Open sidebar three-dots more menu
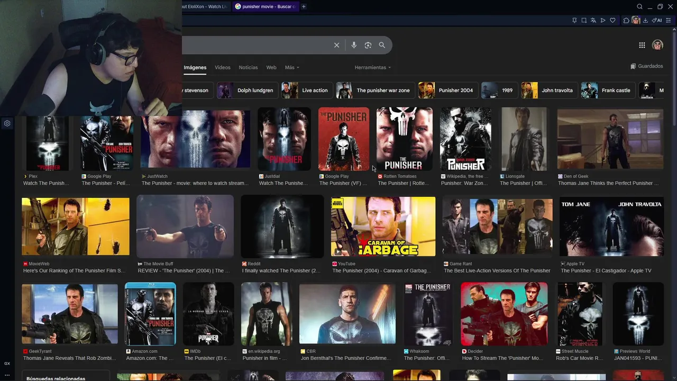The width and height of the screenshot is (677, 381). [7, 375]
